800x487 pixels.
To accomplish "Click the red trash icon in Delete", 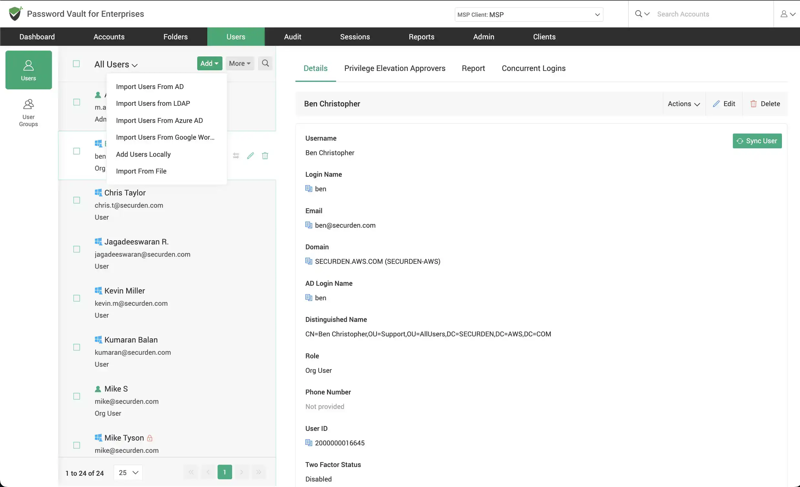I will [x=754, y=104].
